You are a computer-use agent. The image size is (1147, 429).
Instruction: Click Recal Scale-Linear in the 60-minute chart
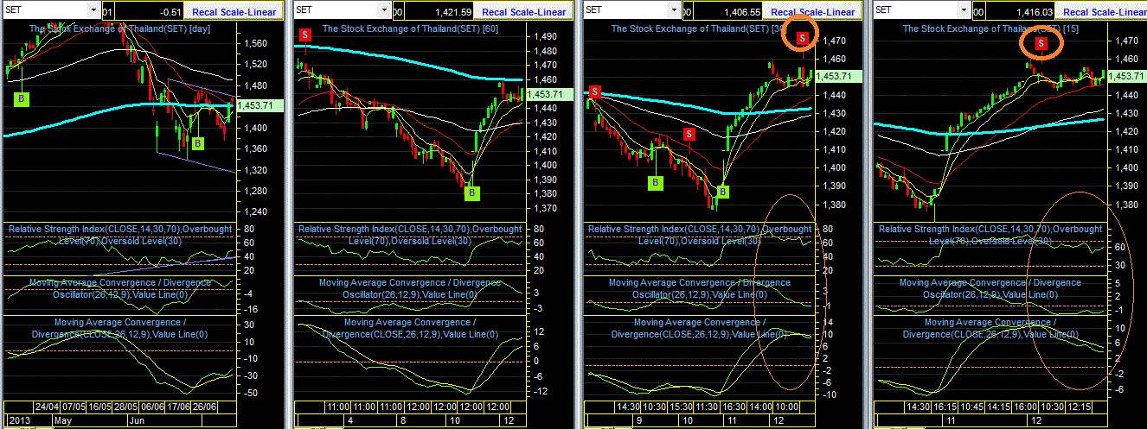(524, 11)
